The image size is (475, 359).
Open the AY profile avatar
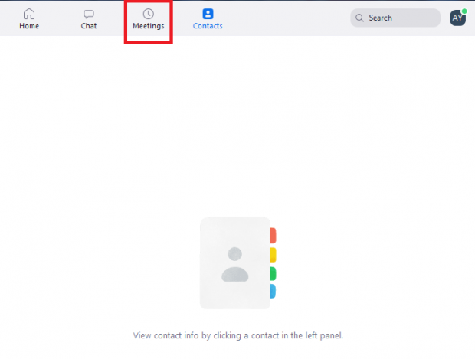(457, 18)
